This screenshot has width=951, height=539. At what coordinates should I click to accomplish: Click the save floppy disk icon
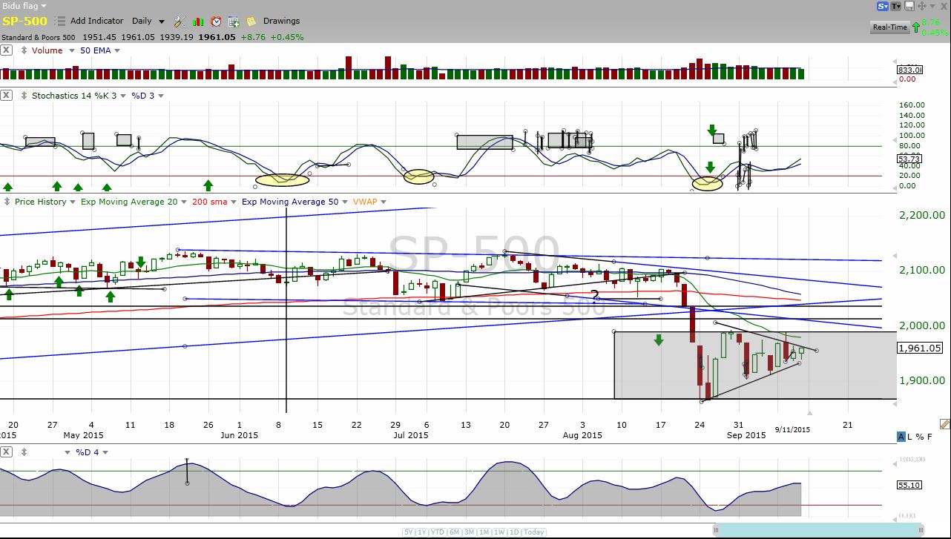(909, 7)
